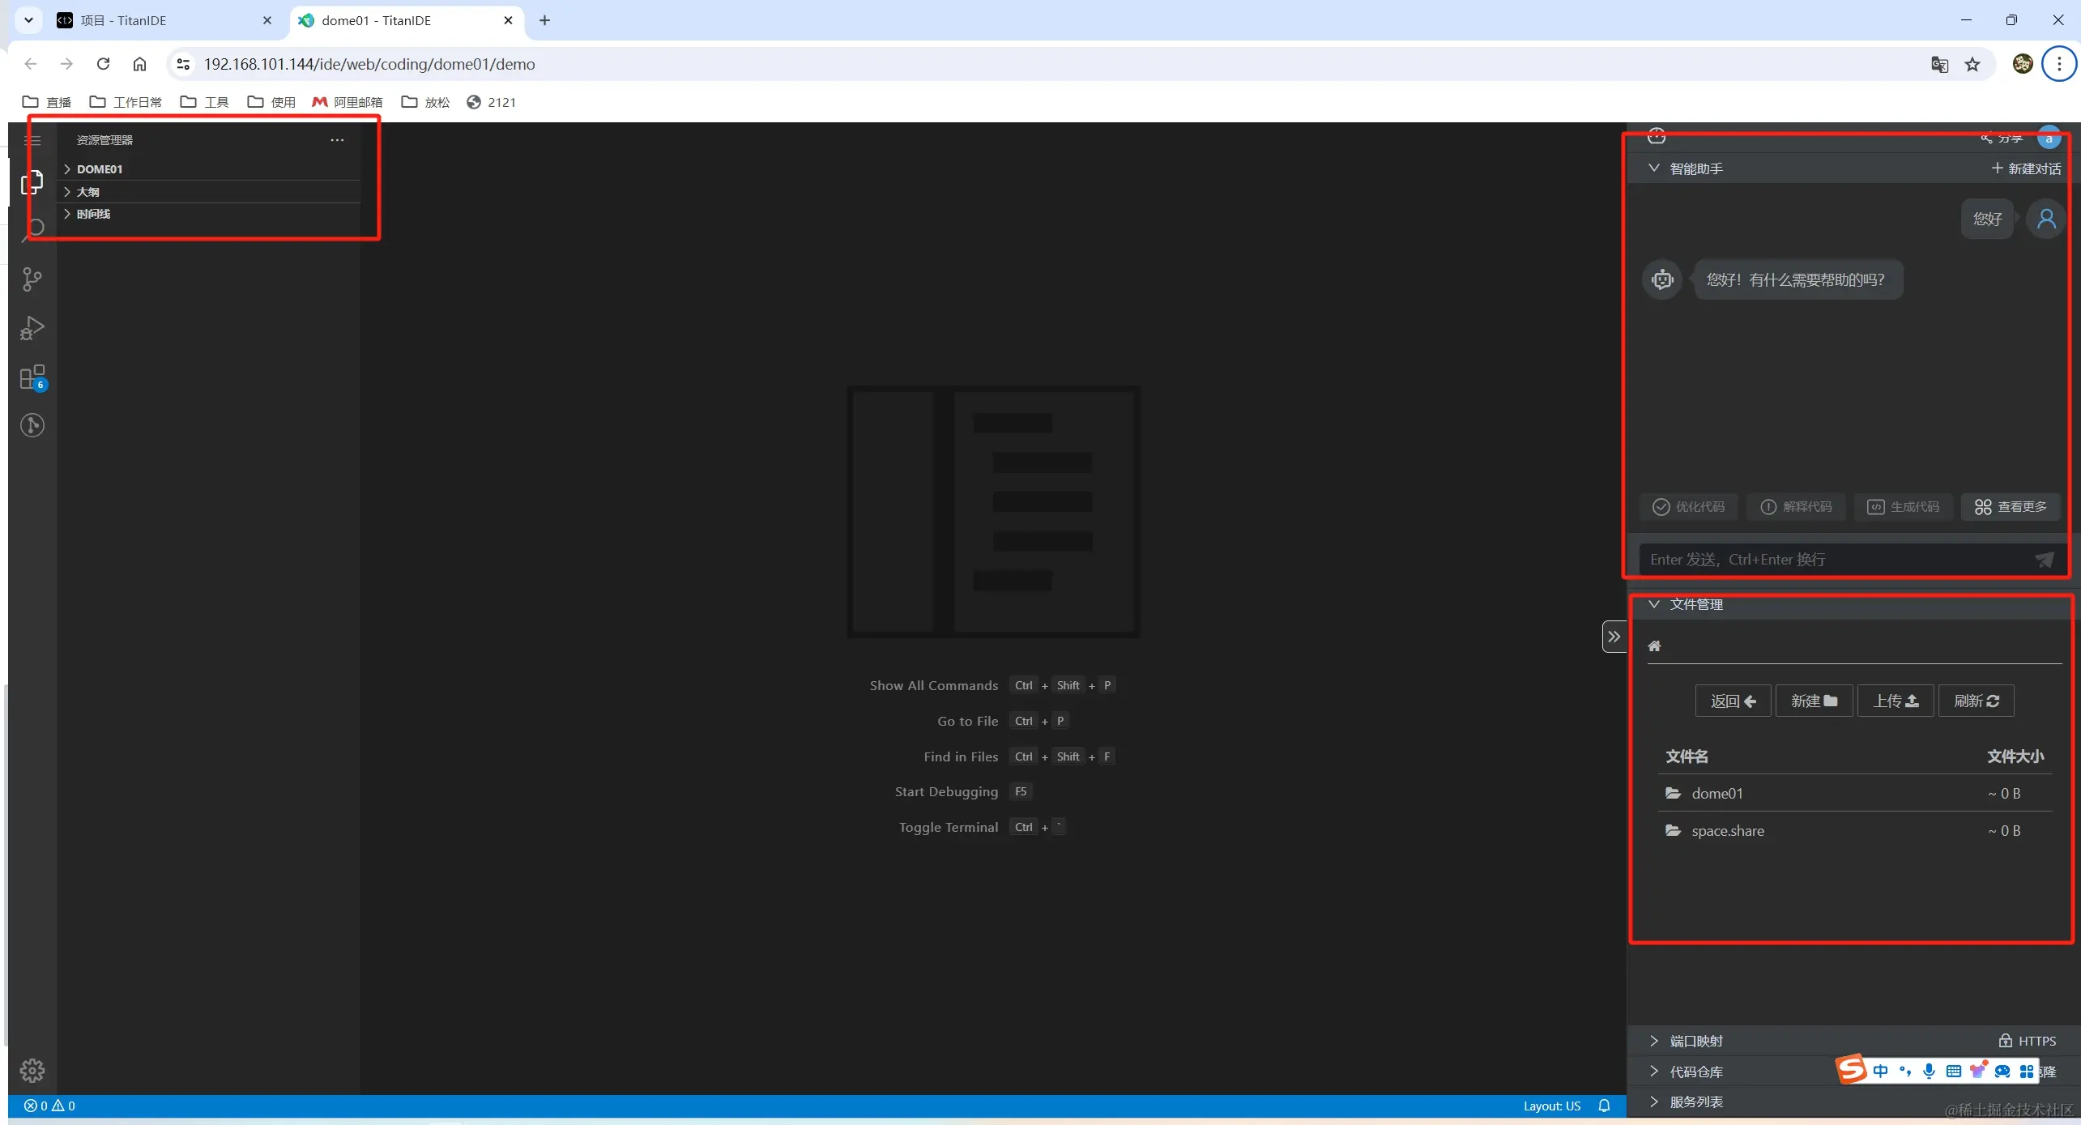Collapse the 智能助手 panel
Viewport: 2081px width, 1125px height.
pyautogui.click(x=1654, y=168)
